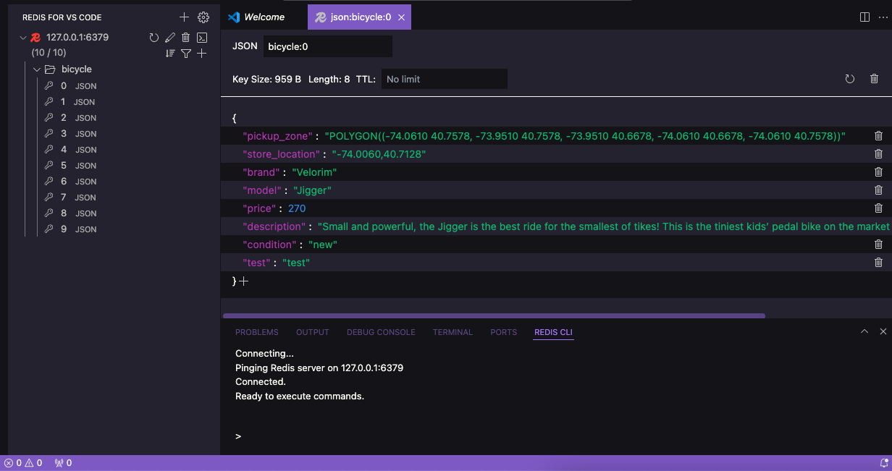Delete the 127.0.0.1:6379 database entry
The width and height of the screenshot is (892, 471).
coord(186,38)
